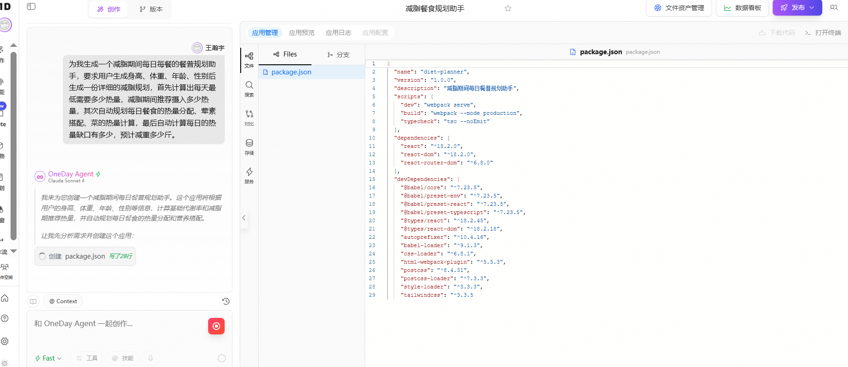Click the book icon beside Context

pos(33,301)
